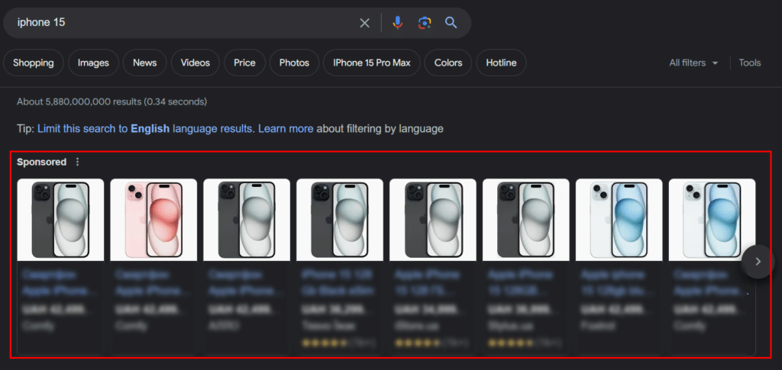Select the Videos filter chip
This screenshot has width=782, height=370.
[195, 63]
